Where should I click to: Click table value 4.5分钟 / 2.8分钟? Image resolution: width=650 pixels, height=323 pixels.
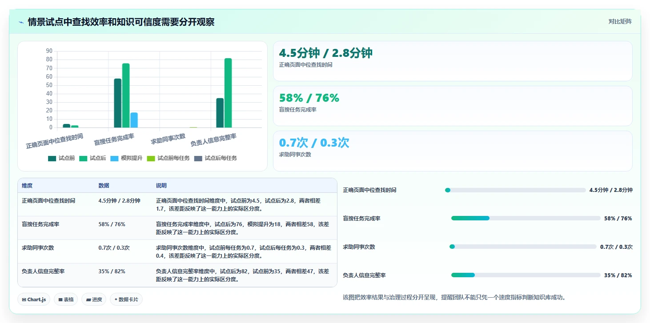pyautogui.click(x=120, y=201)
